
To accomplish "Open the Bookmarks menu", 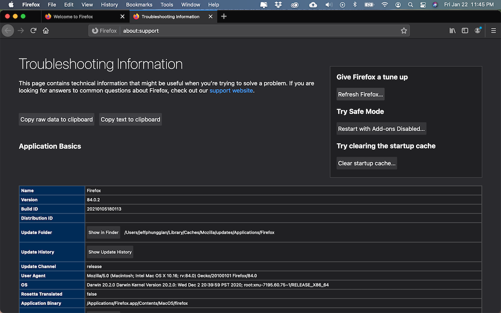I will (139, 5).
